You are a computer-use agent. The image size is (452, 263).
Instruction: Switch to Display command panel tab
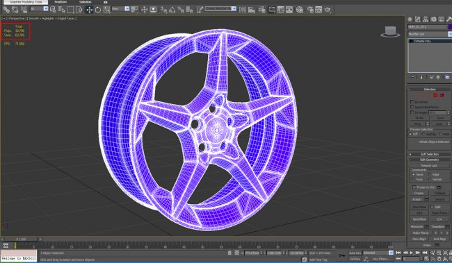[x=442, y=19]
